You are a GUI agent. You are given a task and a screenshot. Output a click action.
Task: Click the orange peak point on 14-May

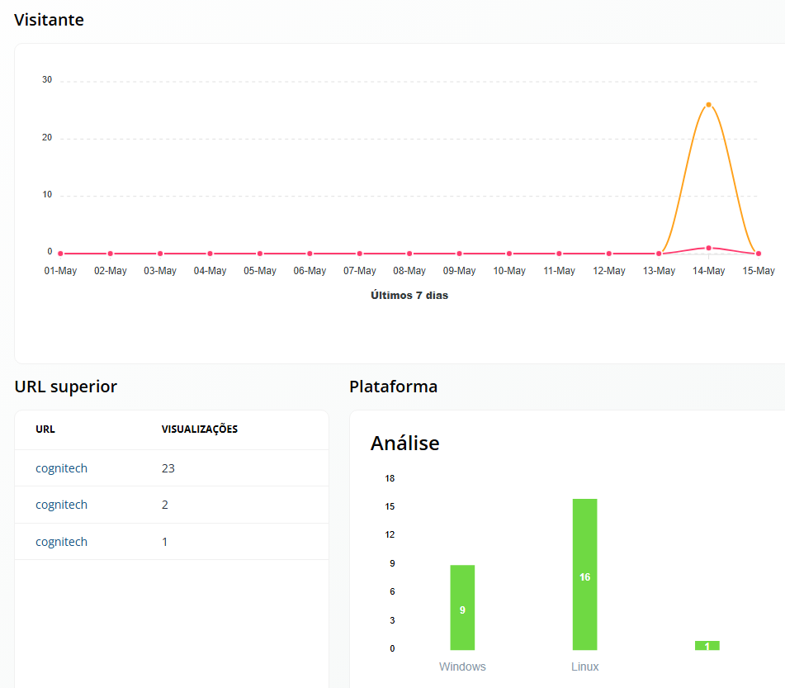click(x=708, y=105)
